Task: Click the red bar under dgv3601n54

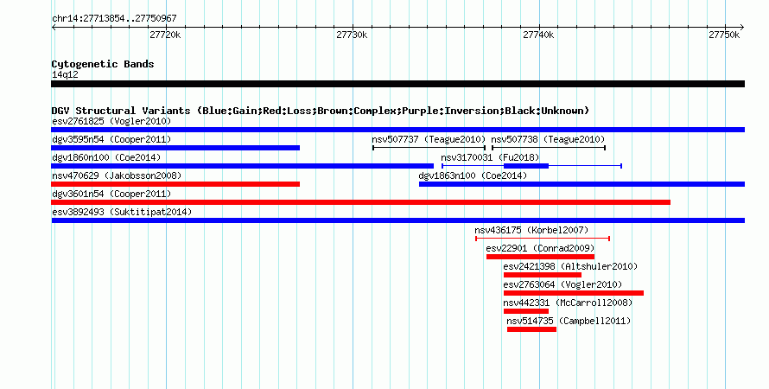Action: point(360,202)
